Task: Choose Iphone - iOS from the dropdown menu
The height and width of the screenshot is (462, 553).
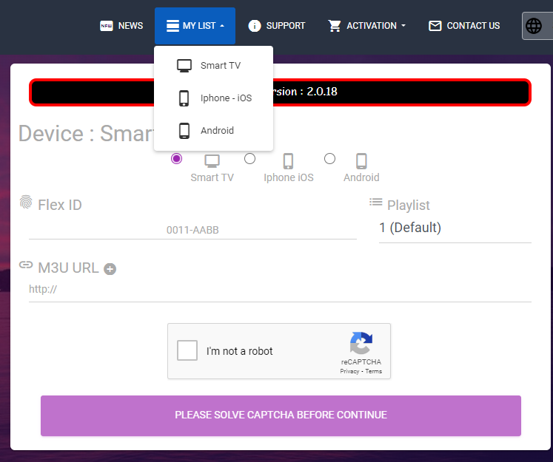Action: [225, 98]
